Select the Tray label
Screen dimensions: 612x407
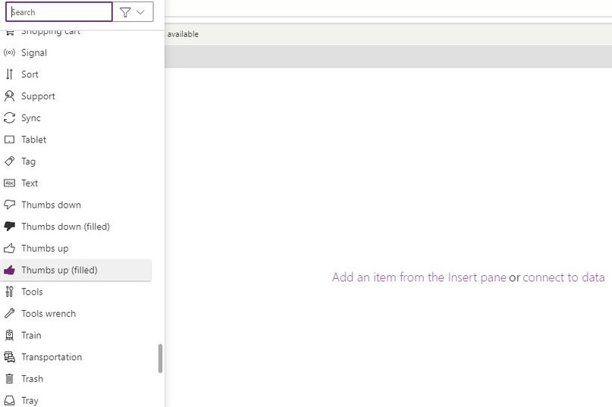tap(30, 401)
